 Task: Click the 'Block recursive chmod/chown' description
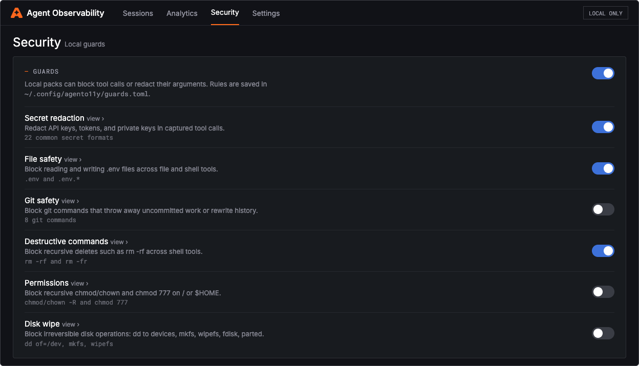click(123, 293)
